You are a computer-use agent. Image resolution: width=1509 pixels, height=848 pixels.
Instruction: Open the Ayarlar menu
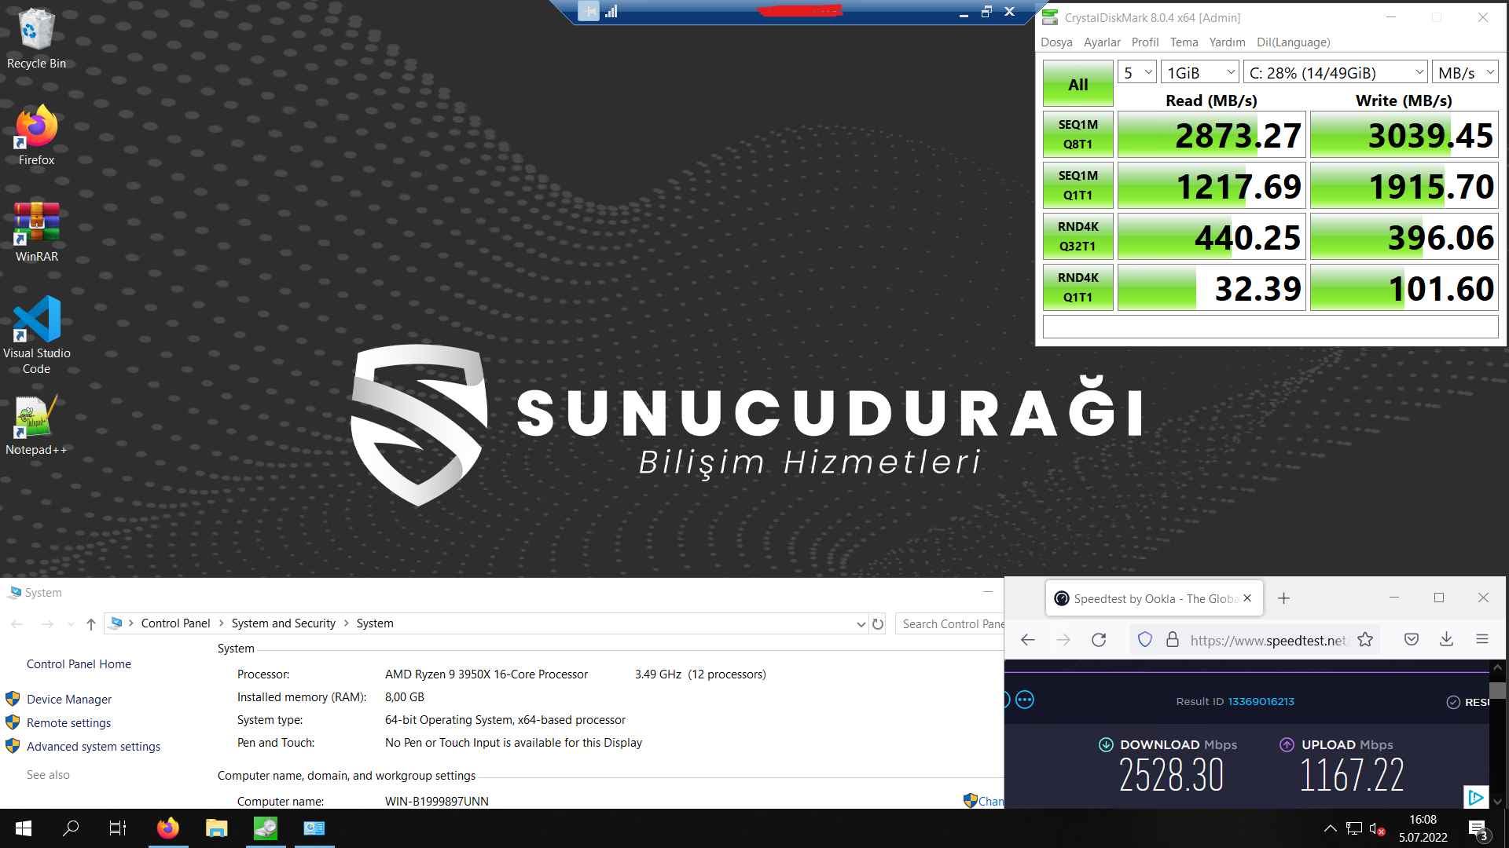point(1102,42)
